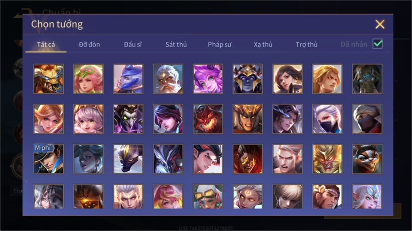
Task: Select the masked white-haired ninja hero
Action: (327, 119)
